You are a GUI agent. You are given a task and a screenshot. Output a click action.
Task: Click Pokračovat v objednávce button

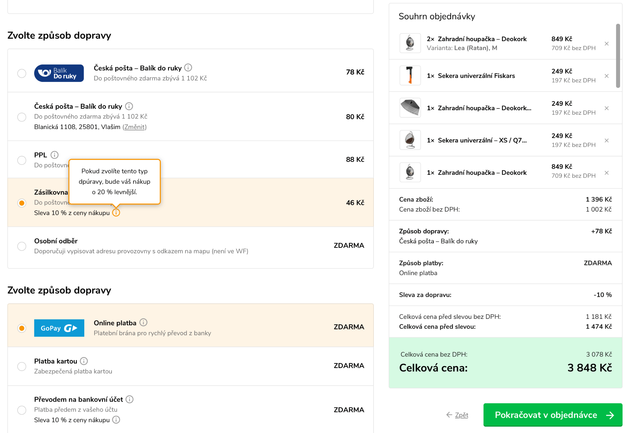coord(553,415)
